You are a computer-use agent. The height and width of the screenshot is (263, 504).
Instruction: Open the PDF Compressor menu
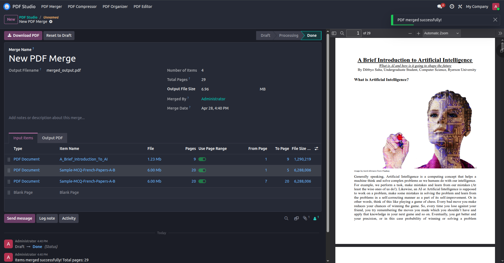coord(82,7)
